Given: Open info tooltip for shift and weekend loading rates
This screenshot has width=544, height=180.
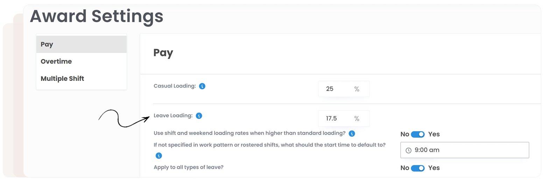Looking at the screenshot, I should click(352, 133).
